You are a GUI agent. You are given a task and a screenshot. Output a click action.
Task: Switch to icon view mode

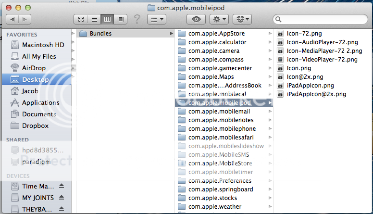point(81,19)
